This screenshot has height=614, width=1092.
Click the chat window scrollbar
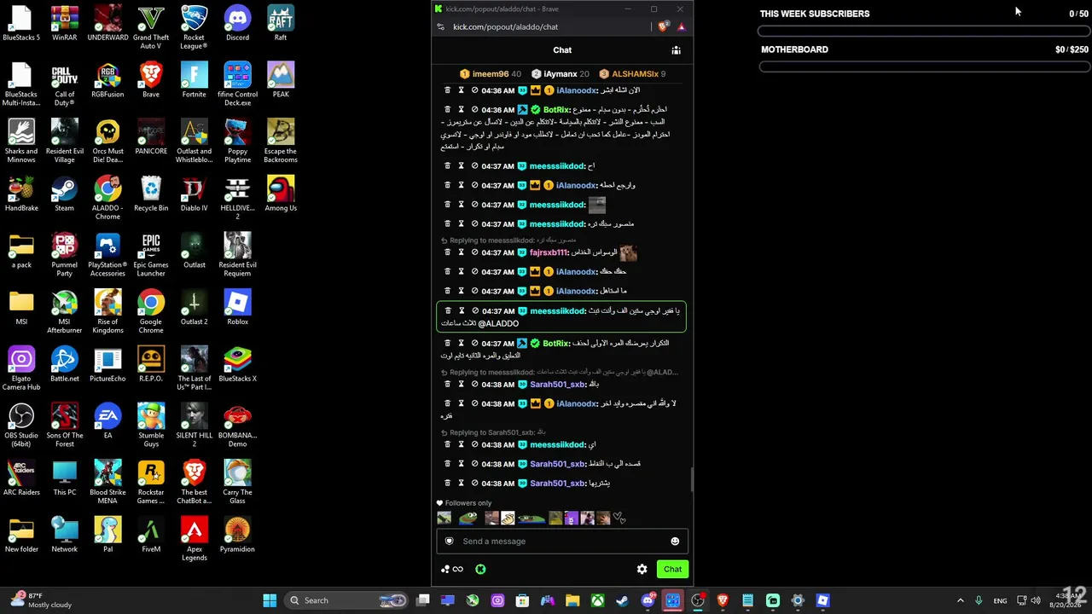(x=691, y=479)
